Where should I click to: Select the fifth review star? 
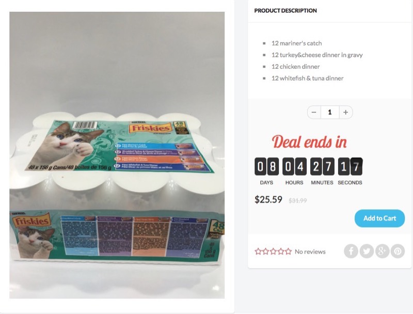pyautogui.click(x=289, y=252)
